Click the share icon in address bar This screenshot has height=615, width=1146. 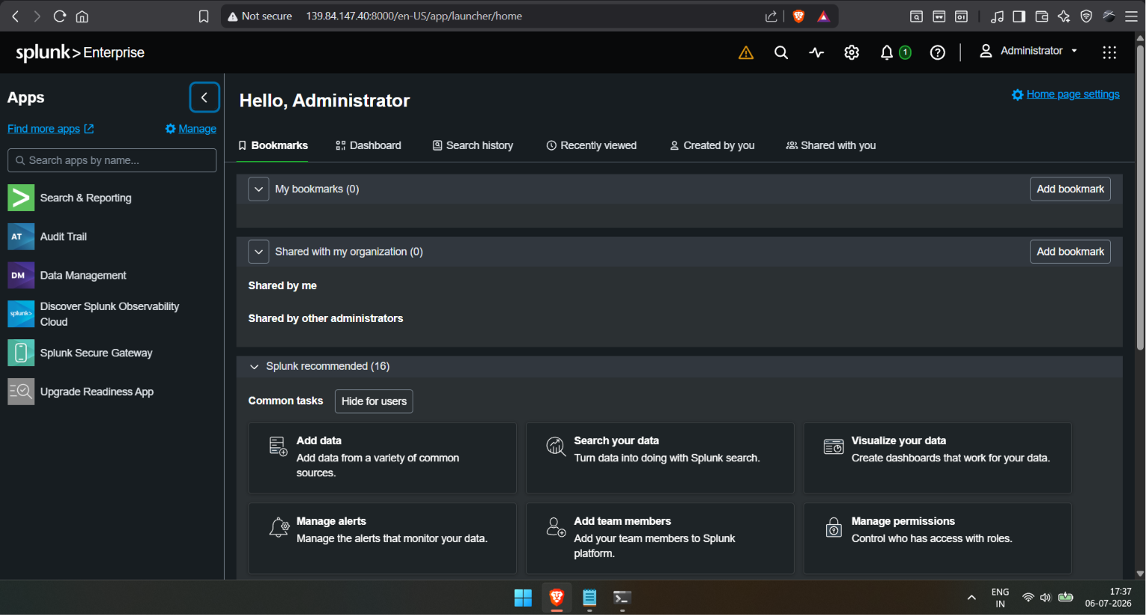(771, 16)
